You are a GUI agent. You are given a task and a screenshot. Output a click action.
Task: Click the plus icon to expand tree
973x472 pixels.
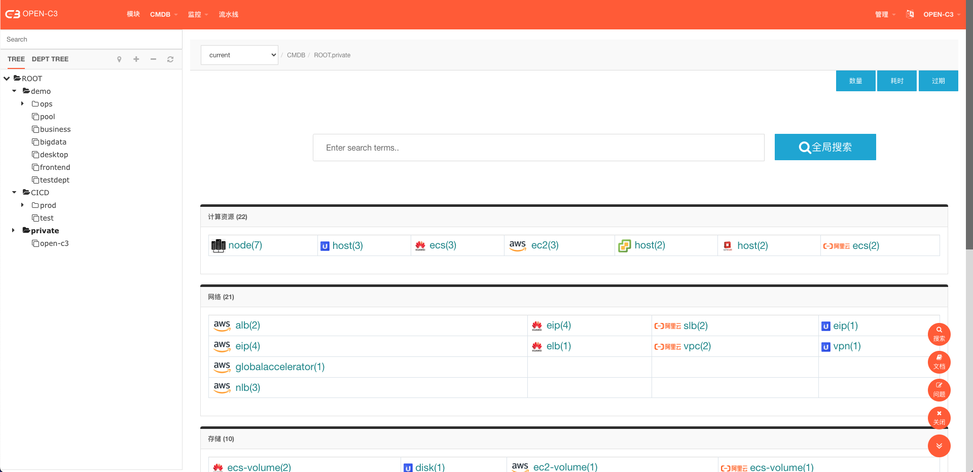[136, 59]
